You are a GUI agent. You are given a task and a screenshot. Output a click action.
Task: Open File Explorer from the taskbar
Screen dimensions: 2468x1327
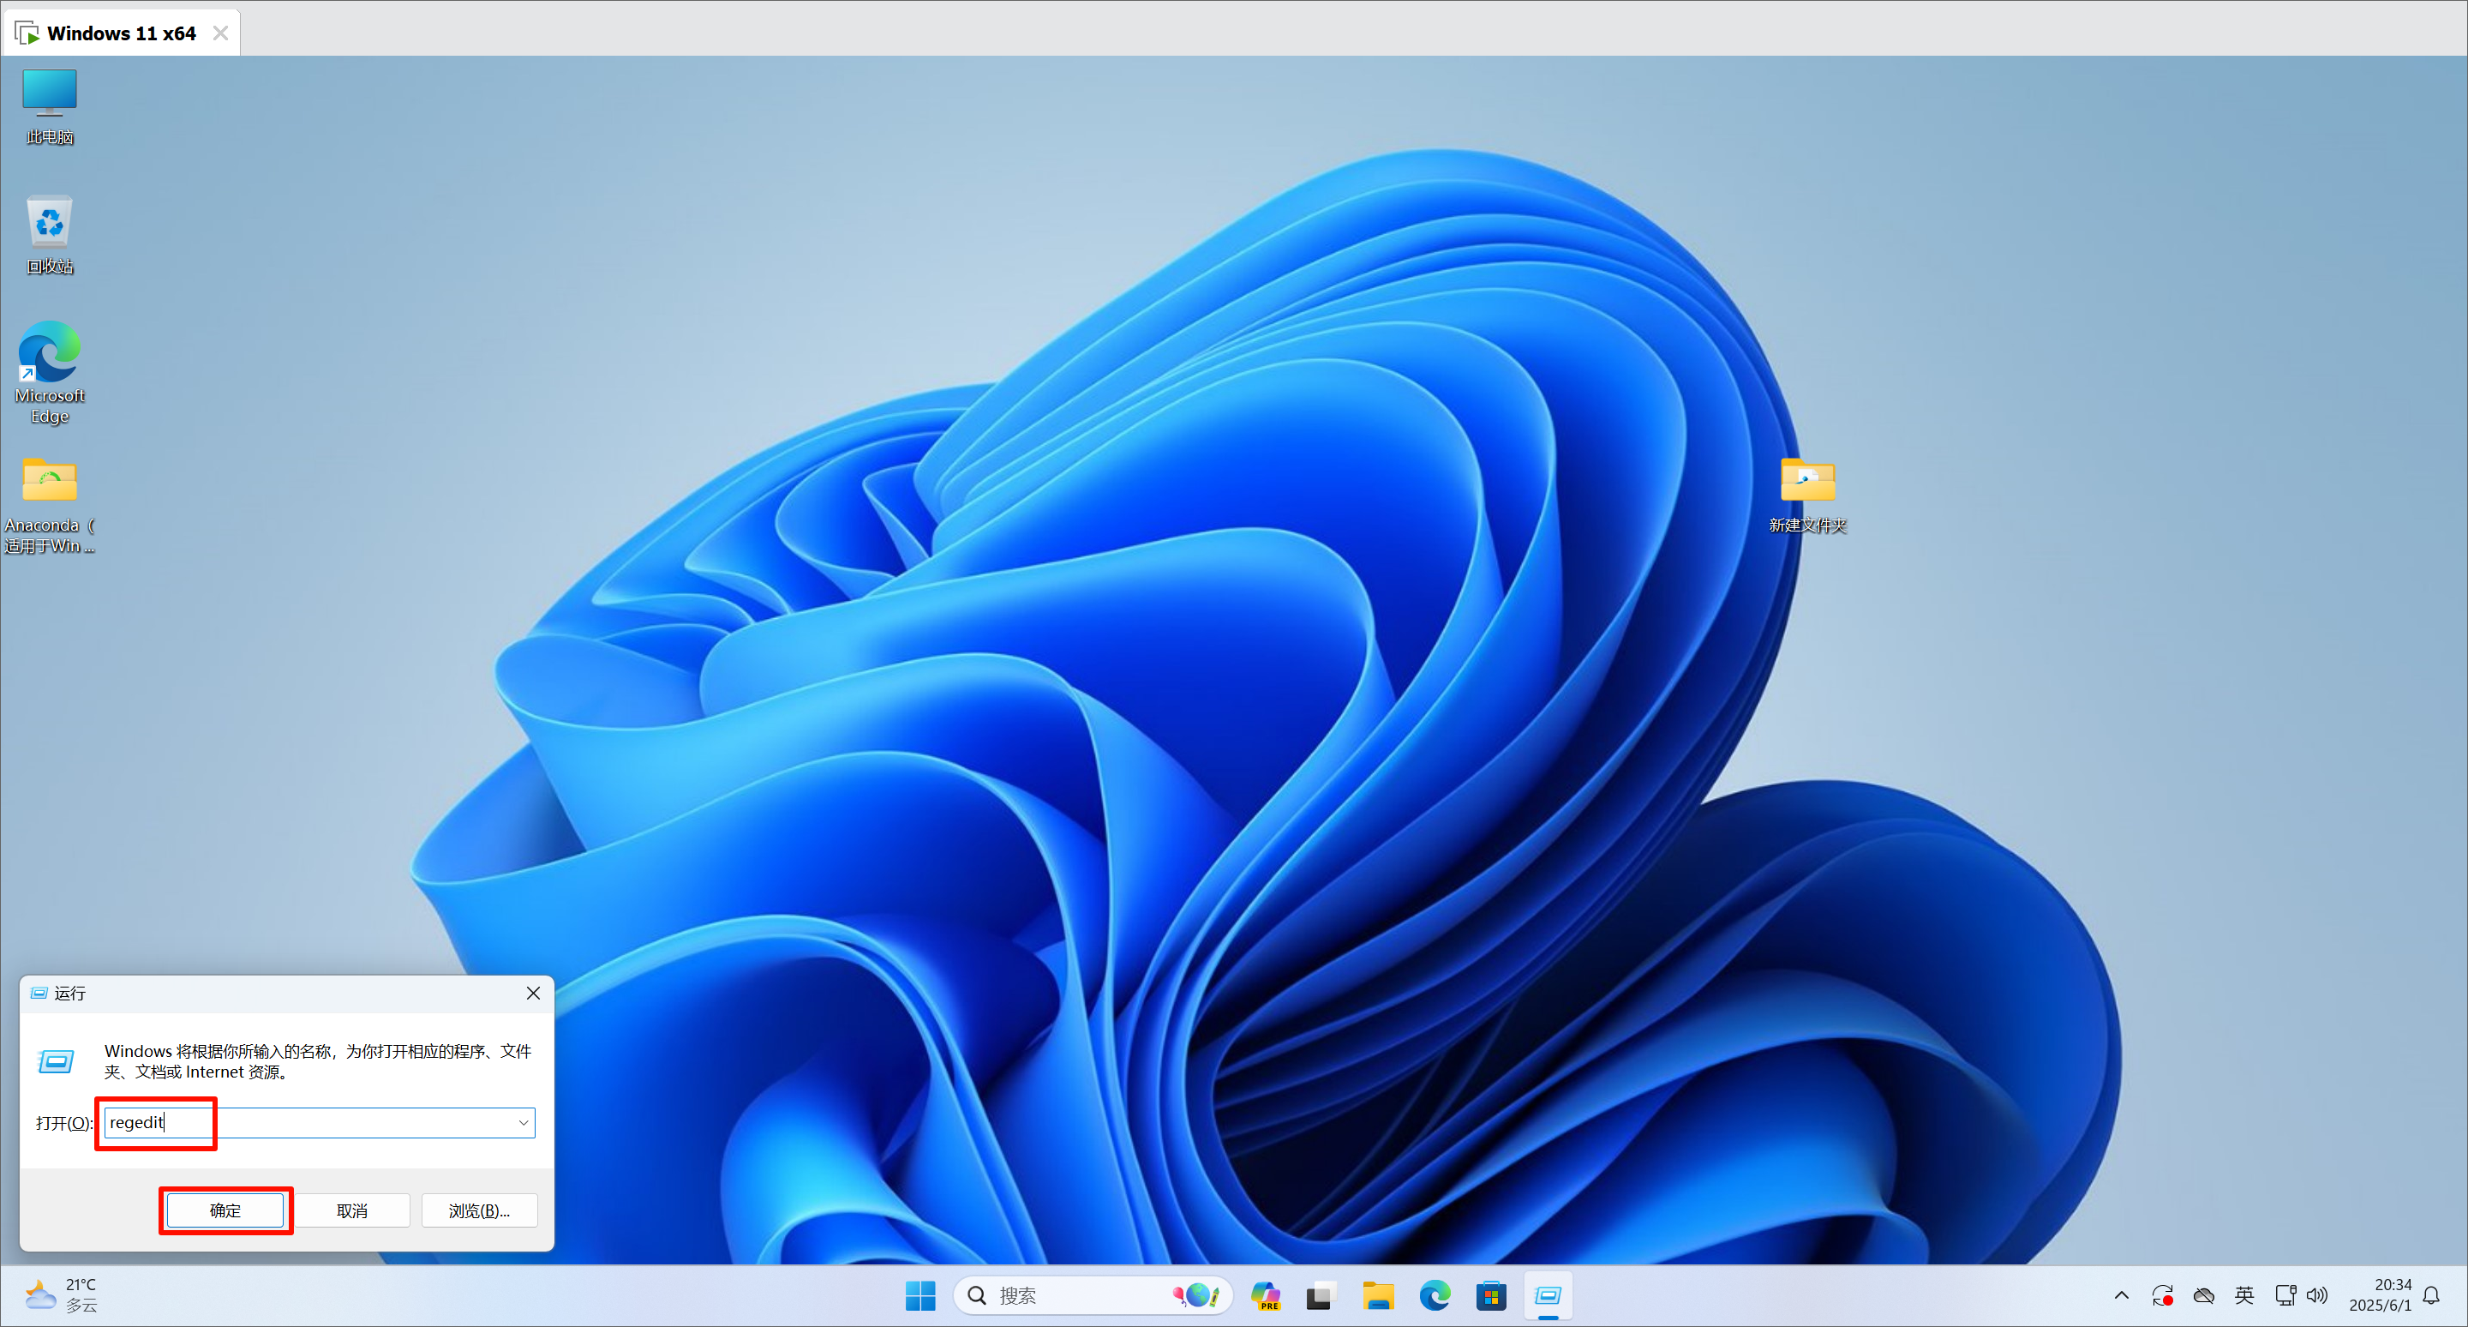pos(1378,1295)
